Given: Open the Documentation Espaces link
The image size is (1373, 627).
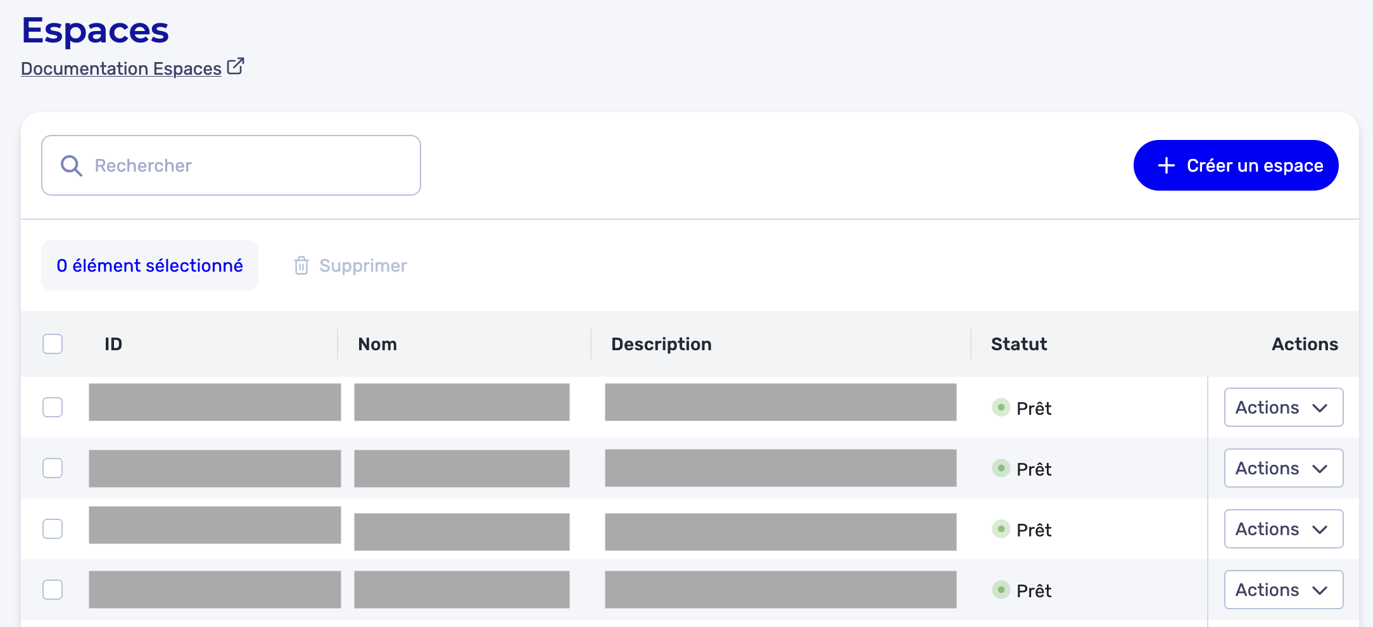Looking at the screenshot, I should pyautogui.click(x=121, y=68).
